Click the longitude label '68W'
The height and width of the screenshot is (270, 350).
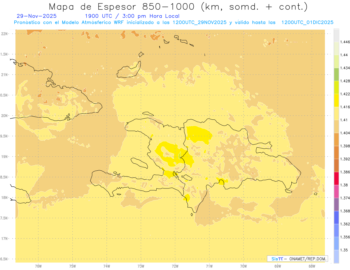pos(312,266)
